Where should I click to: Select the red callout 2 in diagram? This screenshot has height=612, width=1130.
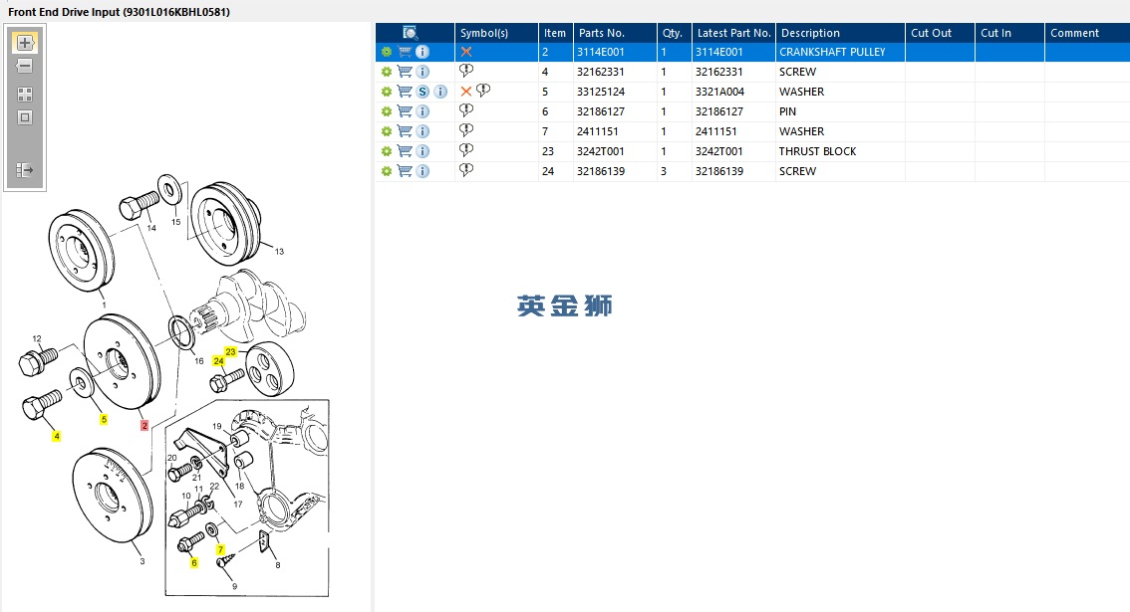(144, 426)
